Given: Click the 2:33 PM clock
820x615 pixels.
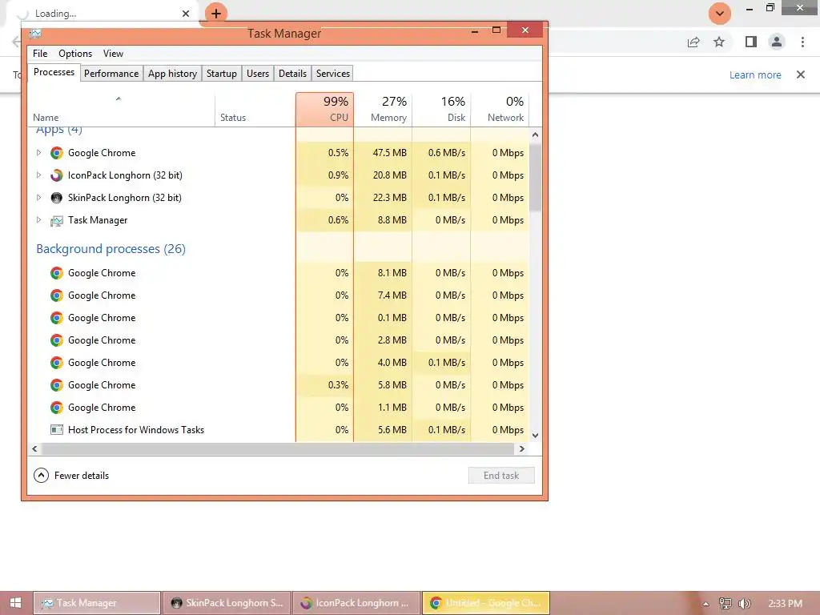Looking at the screenshot, I should click(x=786, y=604).
